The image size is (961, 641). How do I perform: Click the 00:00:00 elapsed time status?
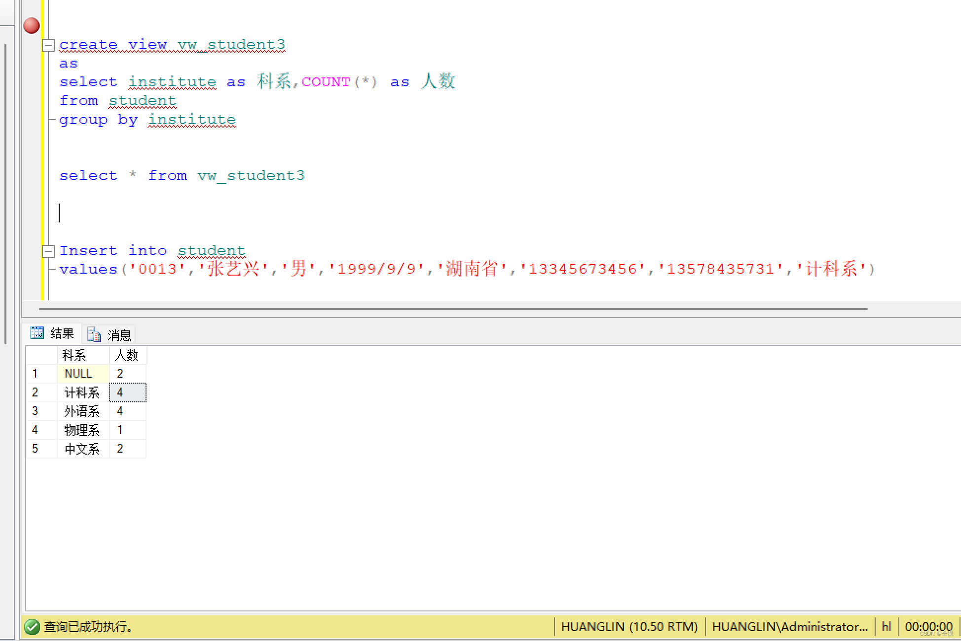pos(928,627)
